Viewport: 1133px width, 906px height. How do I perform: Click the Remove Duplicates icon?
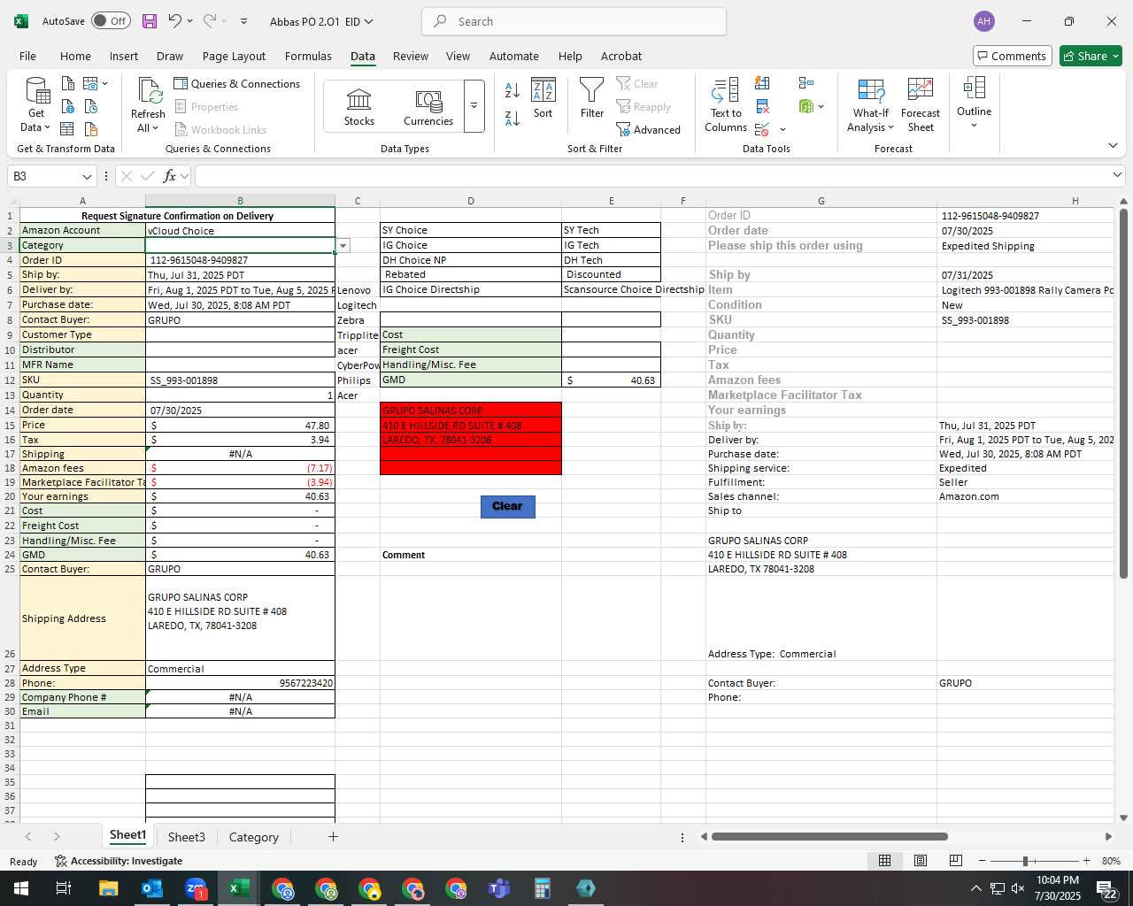[762, 106]
